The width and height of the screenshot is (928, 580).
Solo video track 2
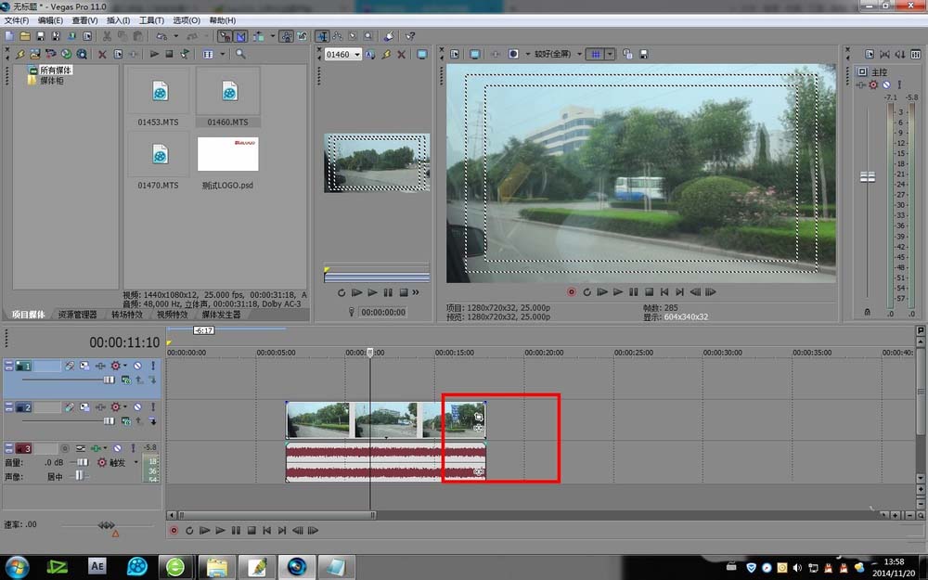click(x=153, y=407)
